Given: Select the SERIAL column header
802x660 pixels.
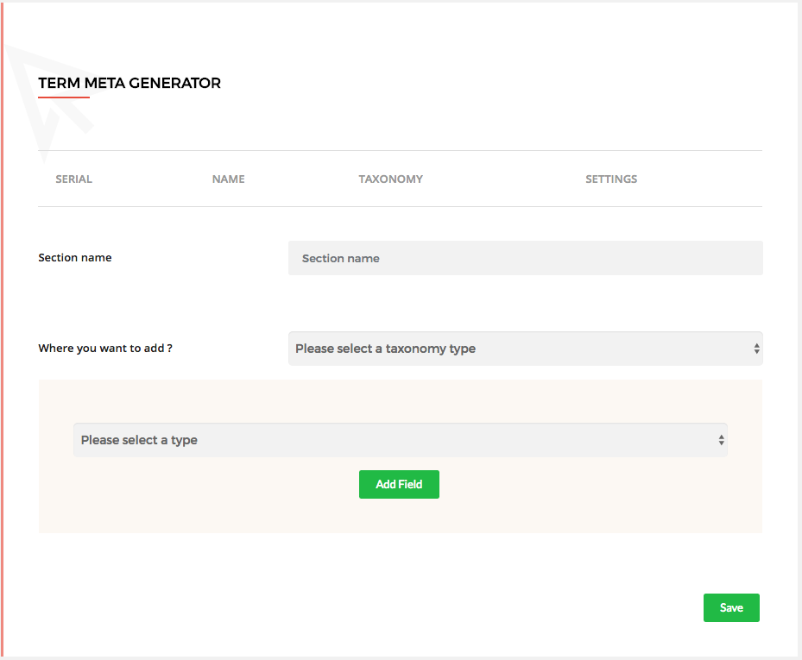Looking at the screenshot, I should coord(73,179).
